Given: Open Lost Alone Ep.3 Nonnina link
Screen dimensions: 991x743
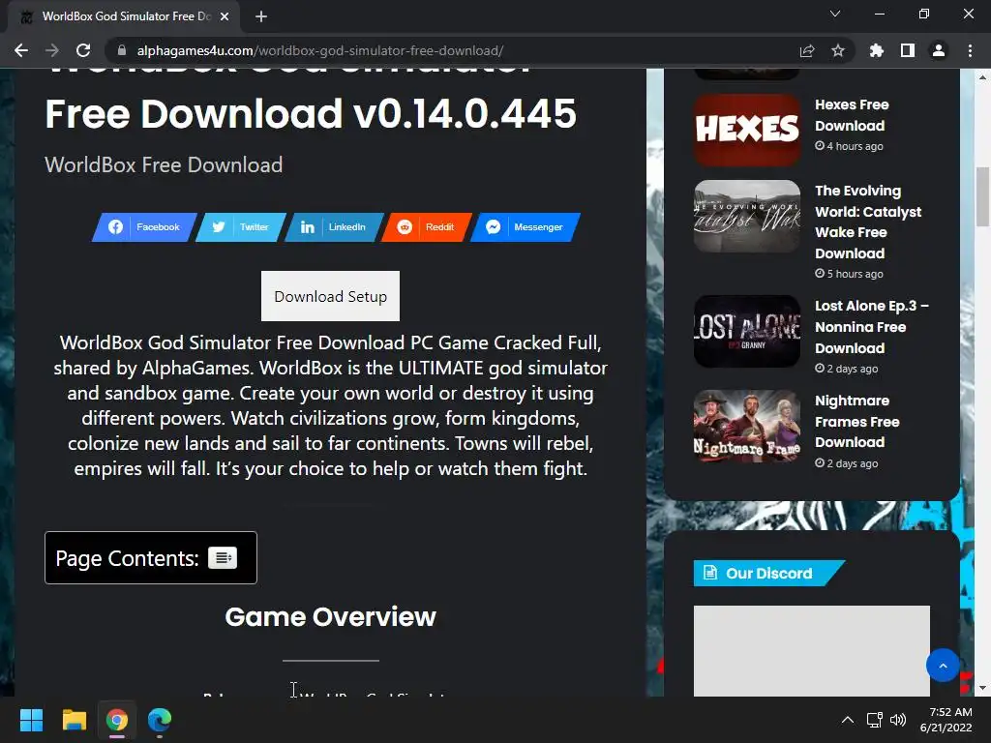Looking at the screenshot, I should [872, 327].
